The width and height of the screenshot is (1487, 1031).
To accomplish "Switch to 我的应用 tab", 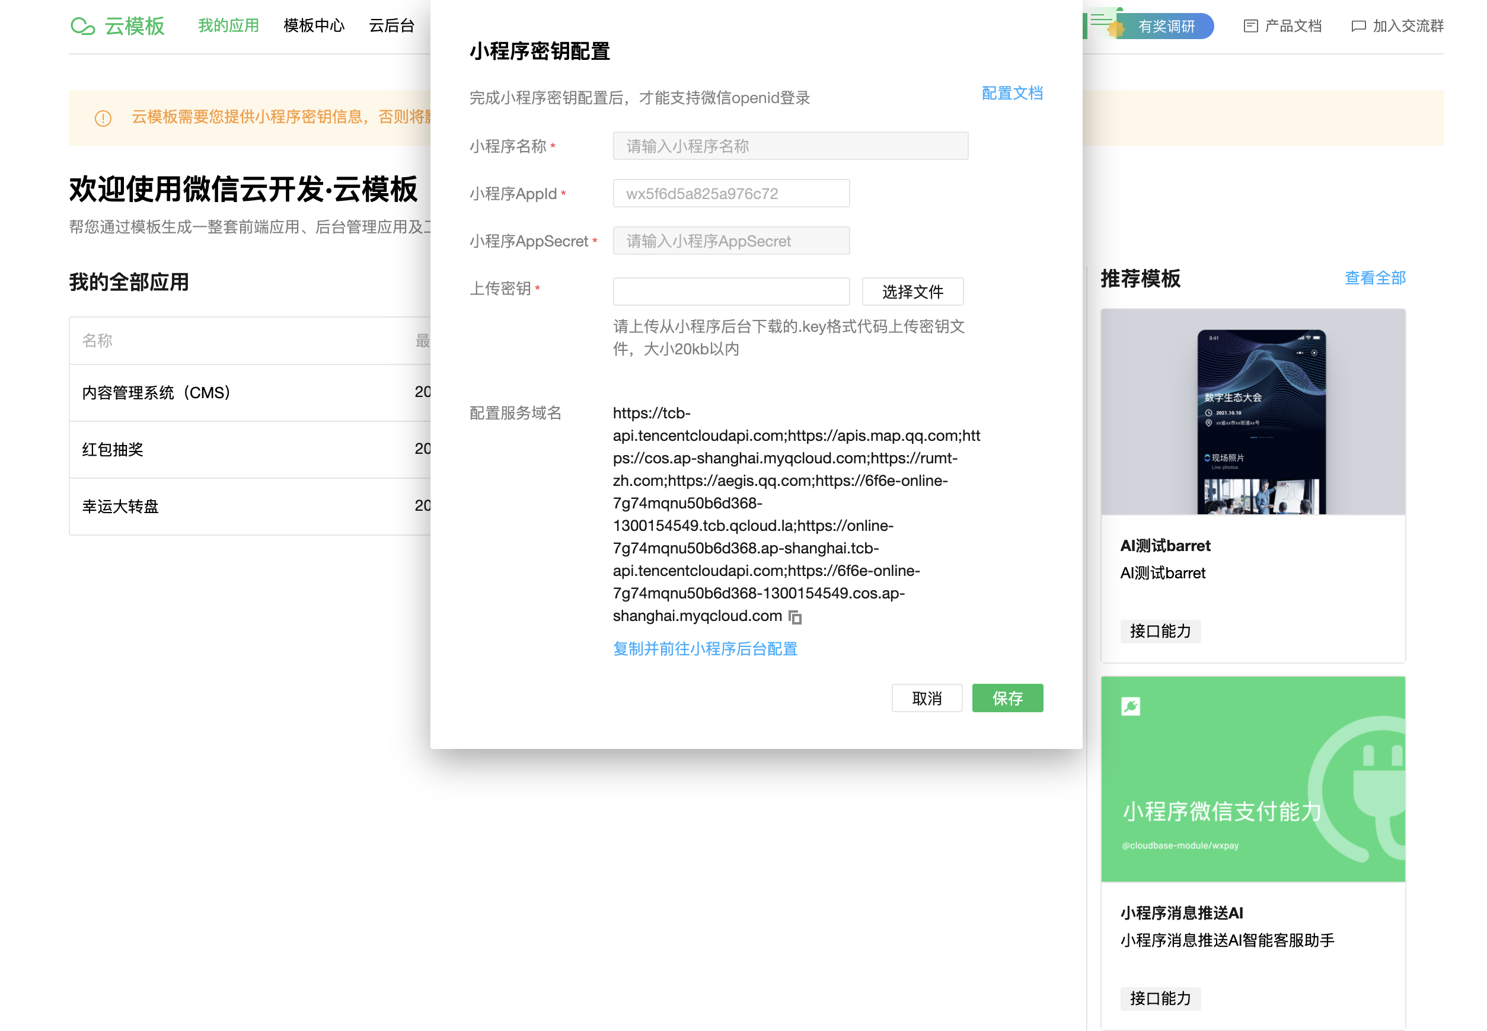I will click(228, 26).
